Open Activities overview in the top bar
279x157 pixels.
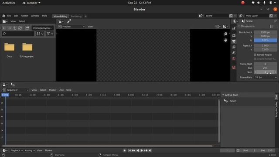(x=9, y=3)
